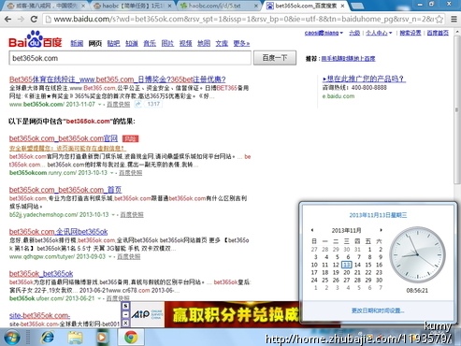Viewport: 461px width, 346px height.
Task: Open the 个人中心 dropdown
Action: [379, 33]
